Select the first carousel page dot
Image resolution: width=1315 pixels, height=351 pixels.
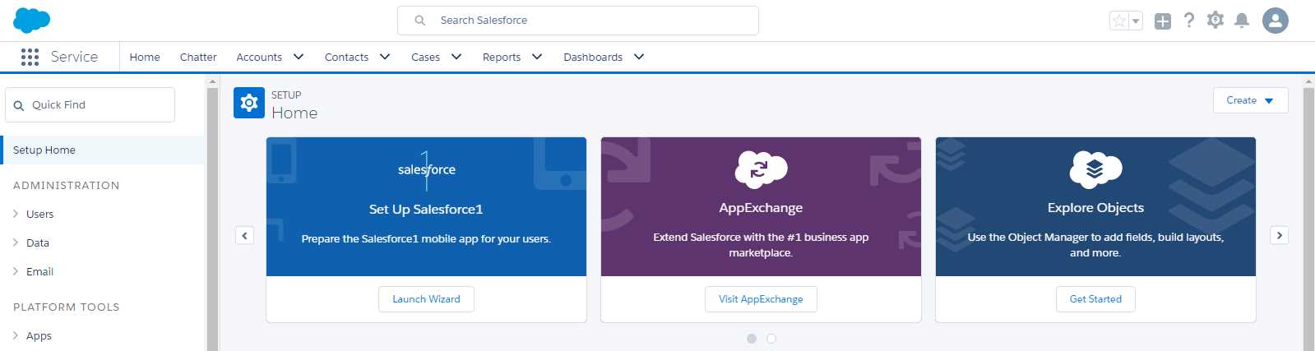tap(751, 339)
